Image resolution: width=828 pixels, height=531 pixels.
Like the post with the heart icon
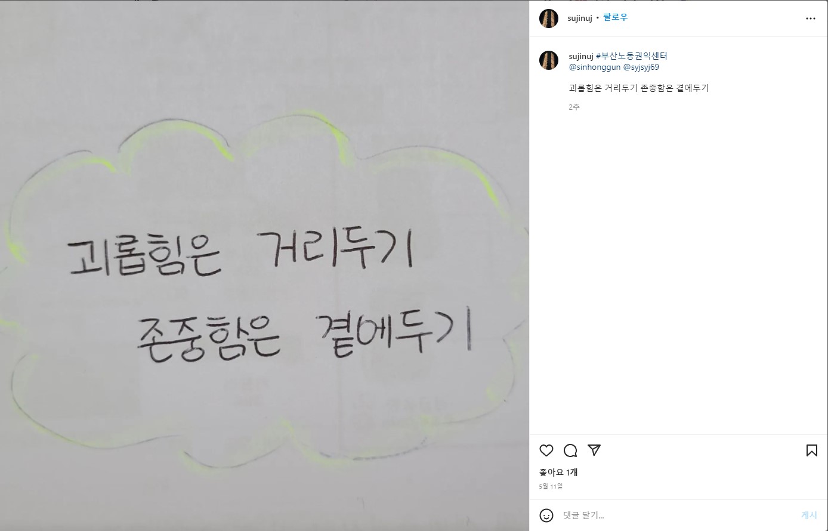pos(546,450)
